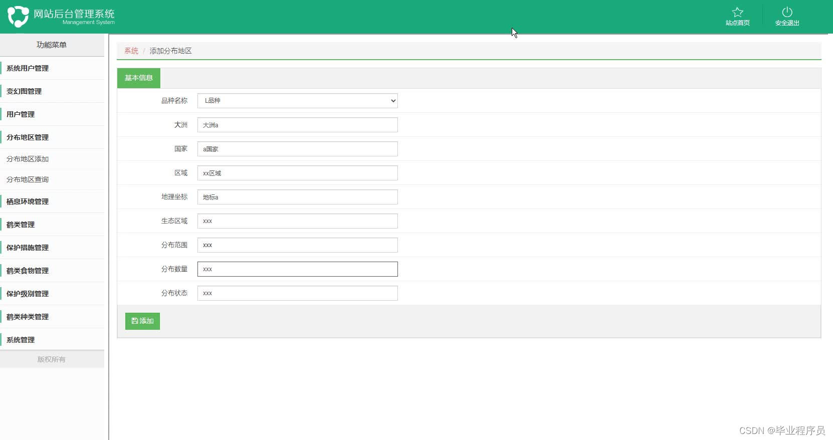This screenshot has width=833, height=440.
Task: Open 用户管理 sidebar menu
Action: pyautogui.click(x=52, y=114)
